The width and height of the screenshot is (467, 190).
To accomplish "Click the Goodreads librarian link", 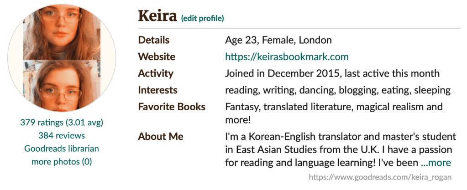I will click(x=62, y=149).
